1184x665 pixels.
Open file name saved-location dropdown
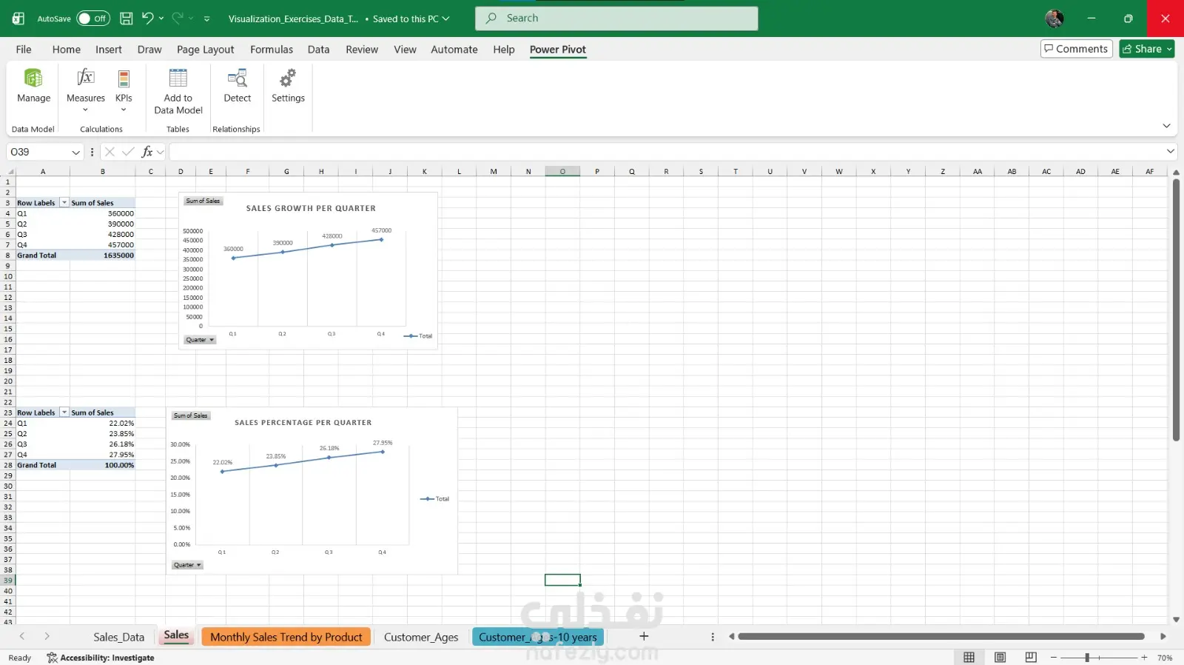[x=445, y=19]
